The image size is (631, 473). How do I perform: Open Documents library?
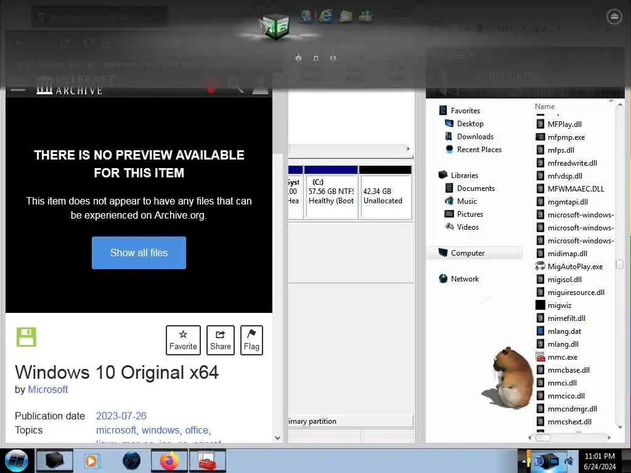475,188
